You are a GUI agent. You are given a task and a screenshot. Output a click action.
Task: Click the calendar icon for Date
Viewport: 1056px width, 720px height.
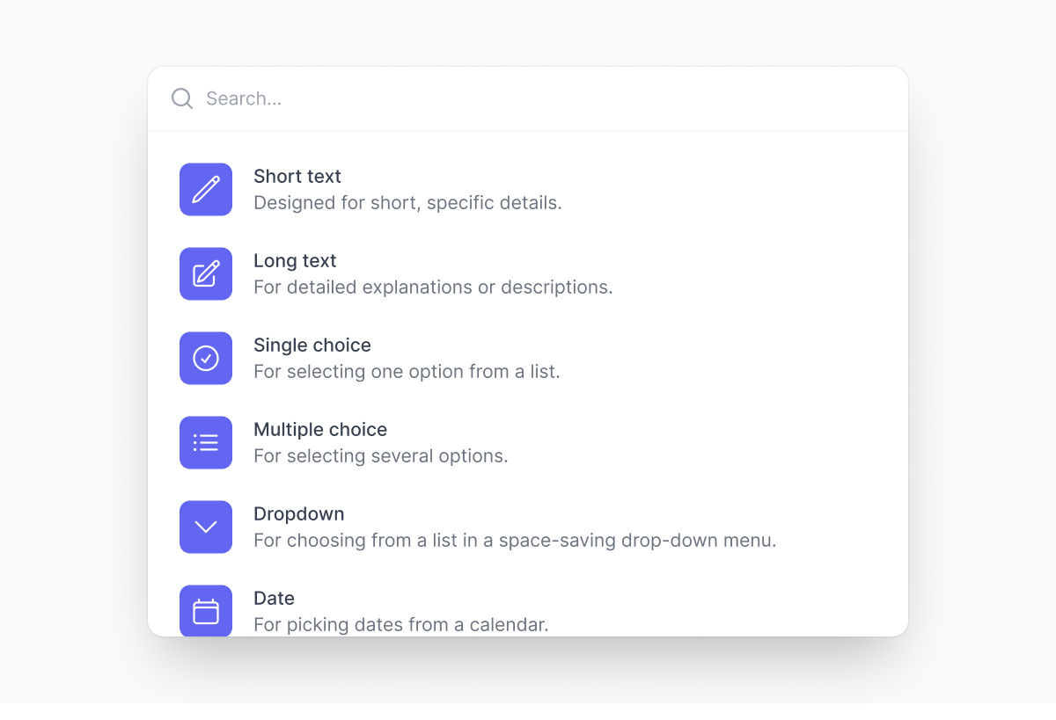(x=206, y=611)
